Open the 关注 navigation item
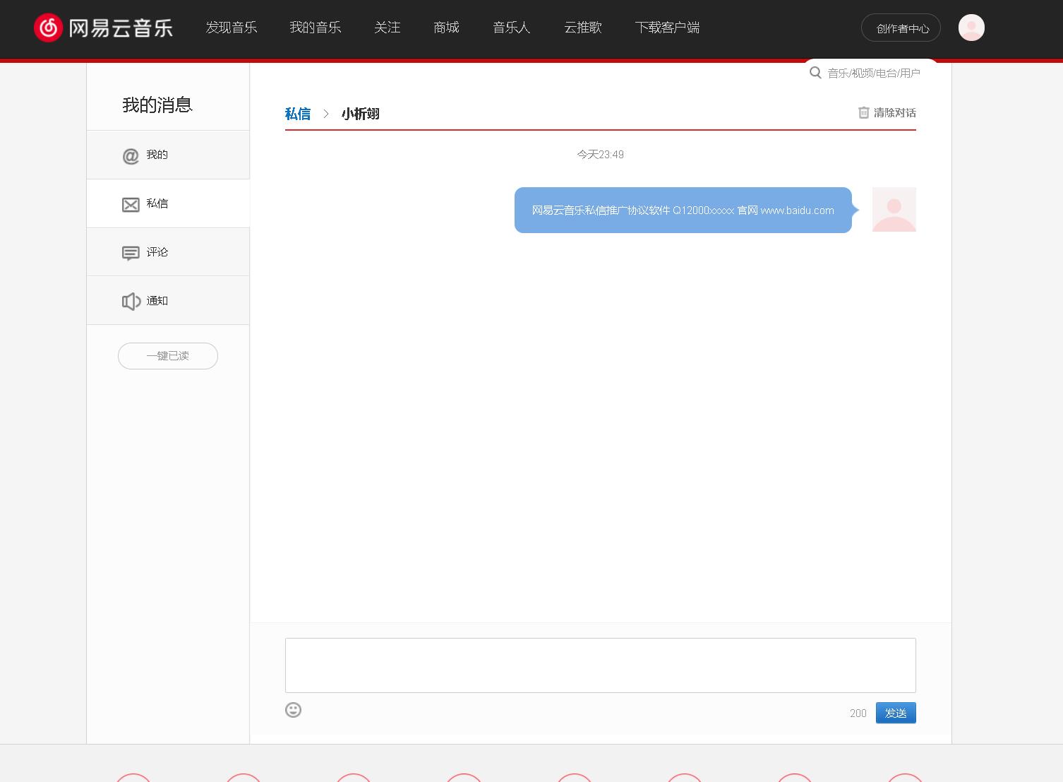1063x782 pixels. (387, 28)
